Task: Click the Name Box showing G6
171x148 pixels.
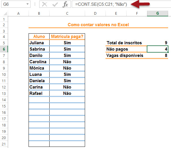Action: (x=16, y=4)
